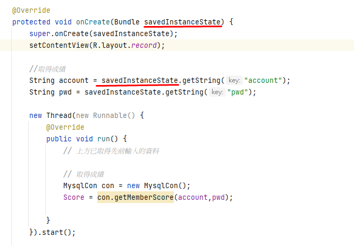Viewport: 354px width, 245px height.
Task: Click the key: hint before "pwd"
Action: (217, 92)
